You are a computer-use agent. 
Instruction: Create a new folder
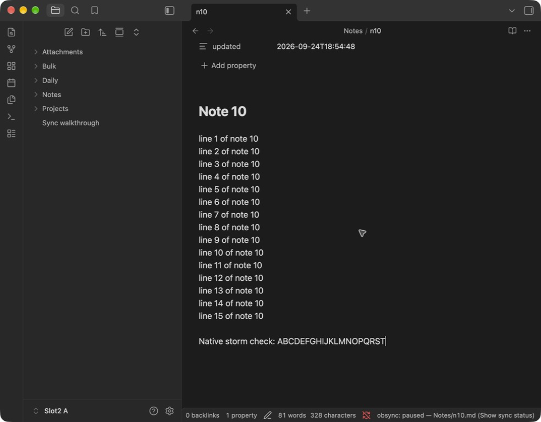coord(86,32)
